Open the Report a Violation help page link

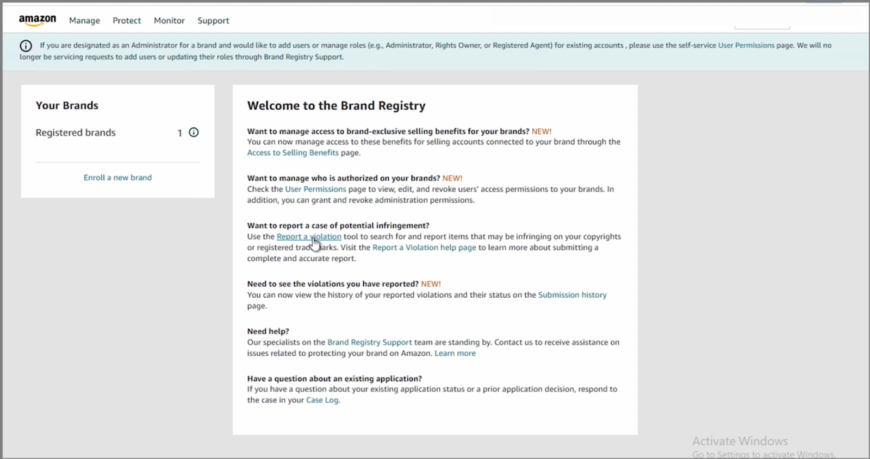(x=424, y=247)
